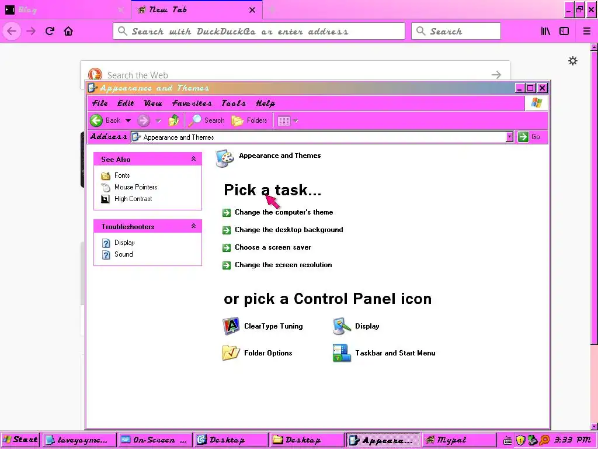The width and height of the screenshot is (598, 449).
Task: Click the Search the Web field
Action: pyautogui.click(x=295, y=74)
